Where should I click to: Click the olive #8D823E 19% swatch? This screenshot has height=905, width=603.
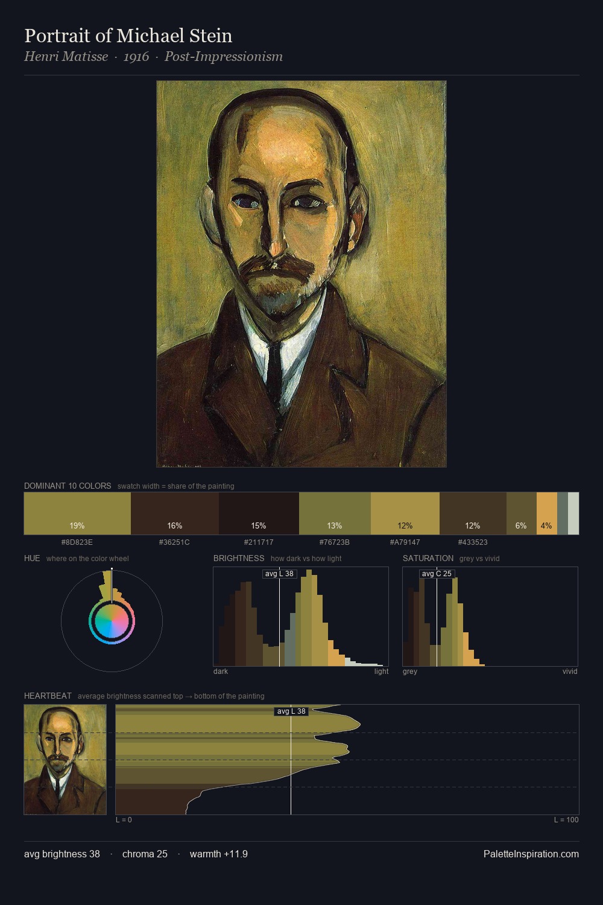pyautogui.click(x=77, y=513)
